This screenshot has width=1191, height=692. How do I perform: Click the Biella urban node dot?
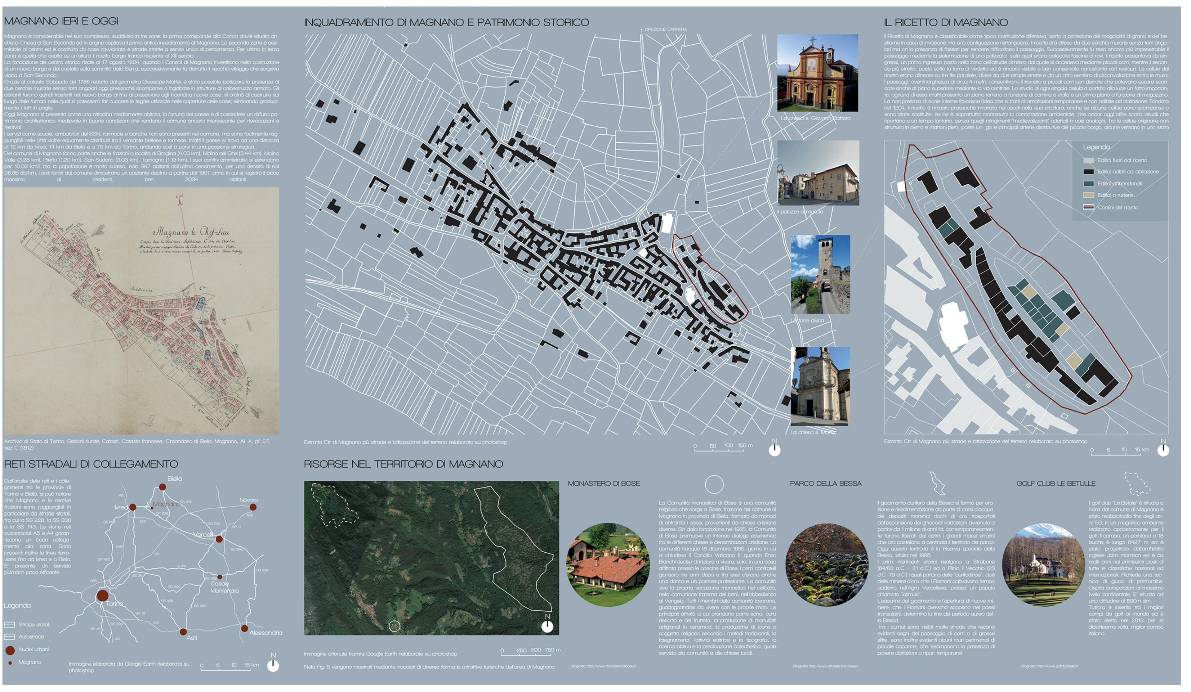tap(162, 486)
